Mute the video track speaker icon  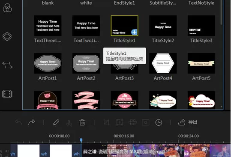tap(7, 151)
